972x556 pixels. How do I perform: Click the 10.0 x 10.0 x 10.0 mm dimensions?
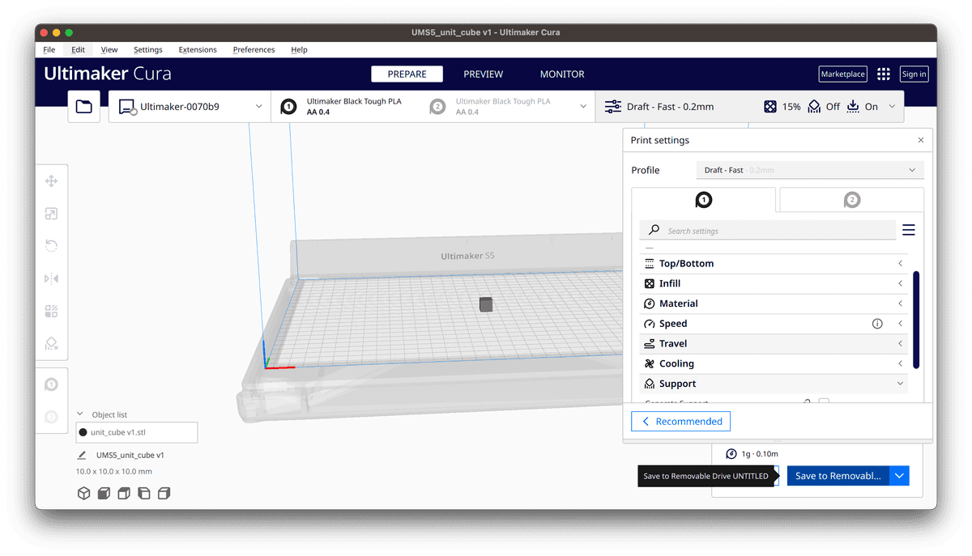coord(114,471)
